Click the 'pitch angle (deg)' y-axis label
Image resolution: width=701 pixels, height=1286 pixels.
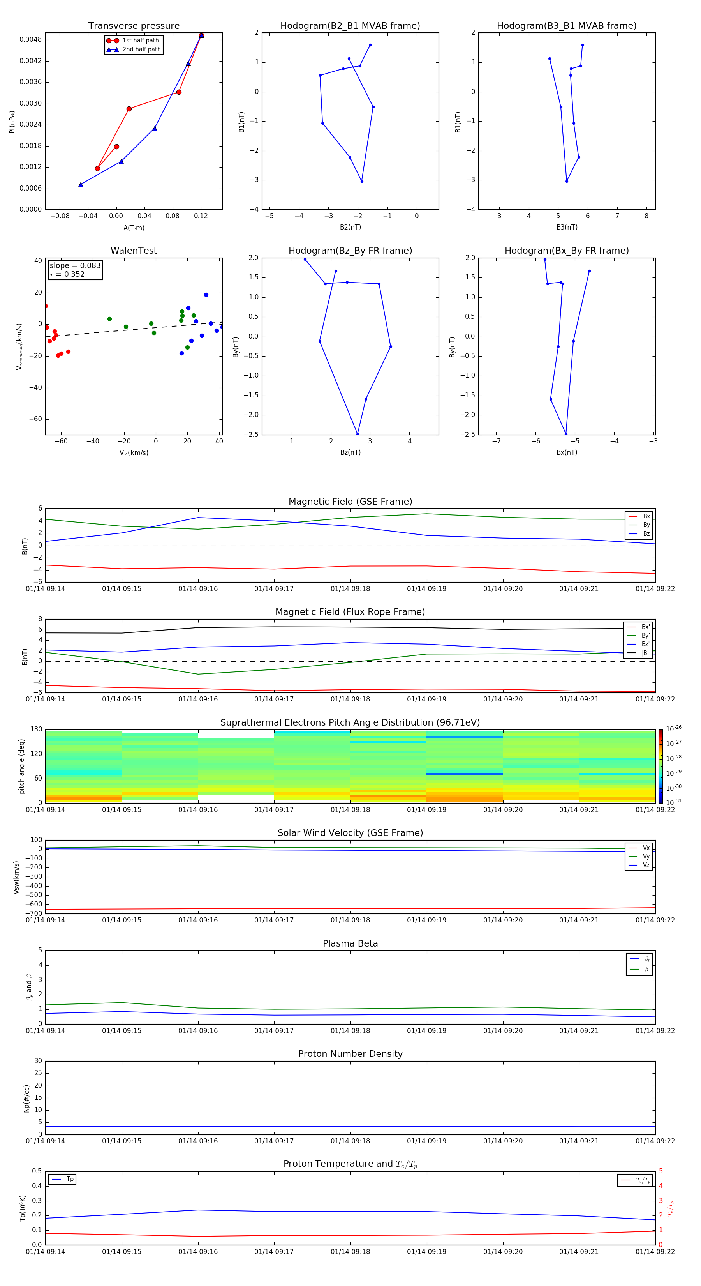tap(21, 766)
